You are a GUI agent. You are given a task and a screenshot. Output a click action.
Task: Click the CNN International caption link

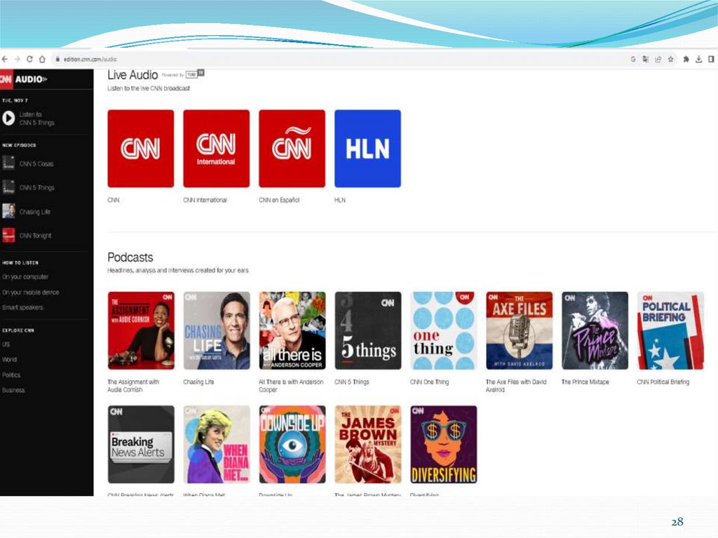click(205, 200)
